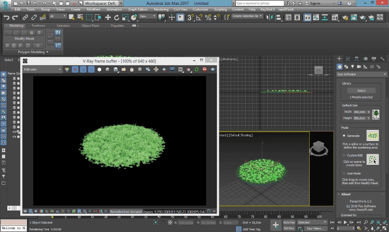Open the Material Editor icon
The width and height of the screenshot is (389, 232).
pos(335,17)
